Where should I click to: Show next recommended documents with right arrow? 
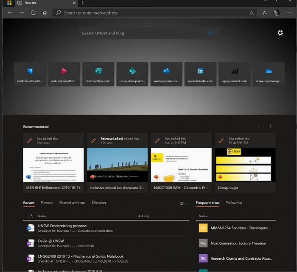coord(270,126)
